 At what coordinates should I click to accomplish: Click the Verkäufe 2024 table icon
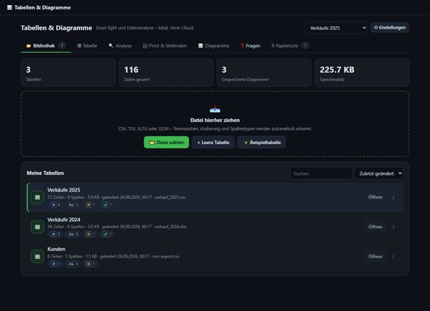coord(38,227)
